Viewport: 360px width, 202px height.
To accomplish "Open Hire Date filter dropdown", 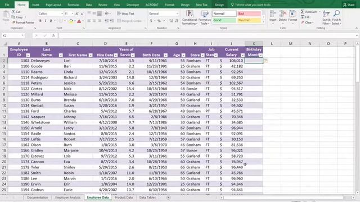I will click(116, 55).
